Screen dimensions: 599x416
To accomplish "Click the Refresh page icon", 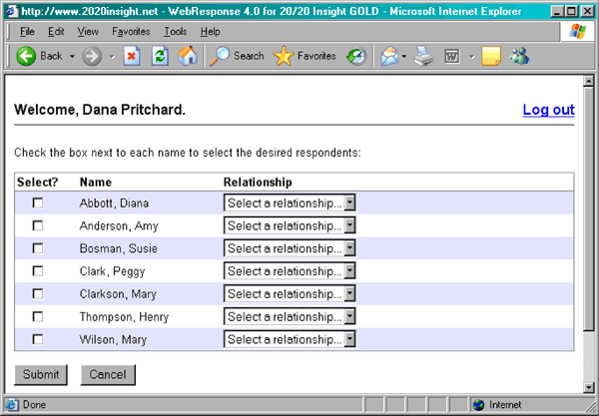I will click(x=160, y=56).
